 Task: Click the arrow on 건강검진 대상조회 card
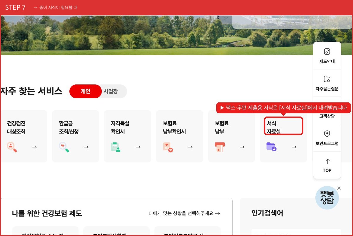(34, 147)
